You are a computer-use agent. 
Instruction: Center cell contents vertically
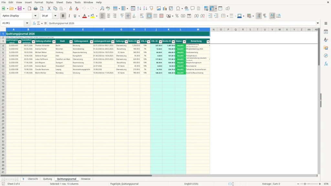click(128, 16)
